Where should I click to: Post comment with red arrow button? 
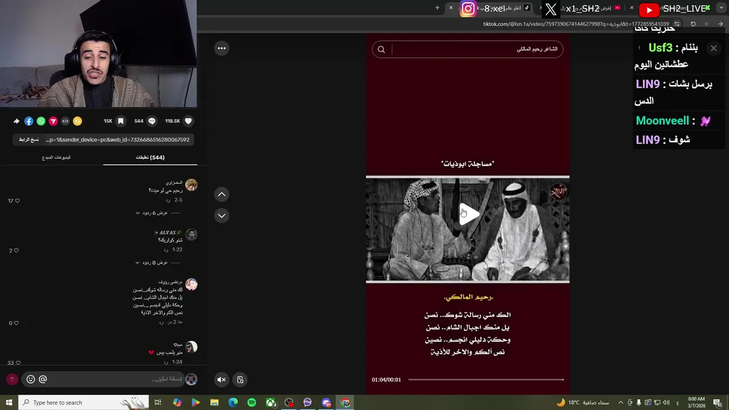(12, 379)
